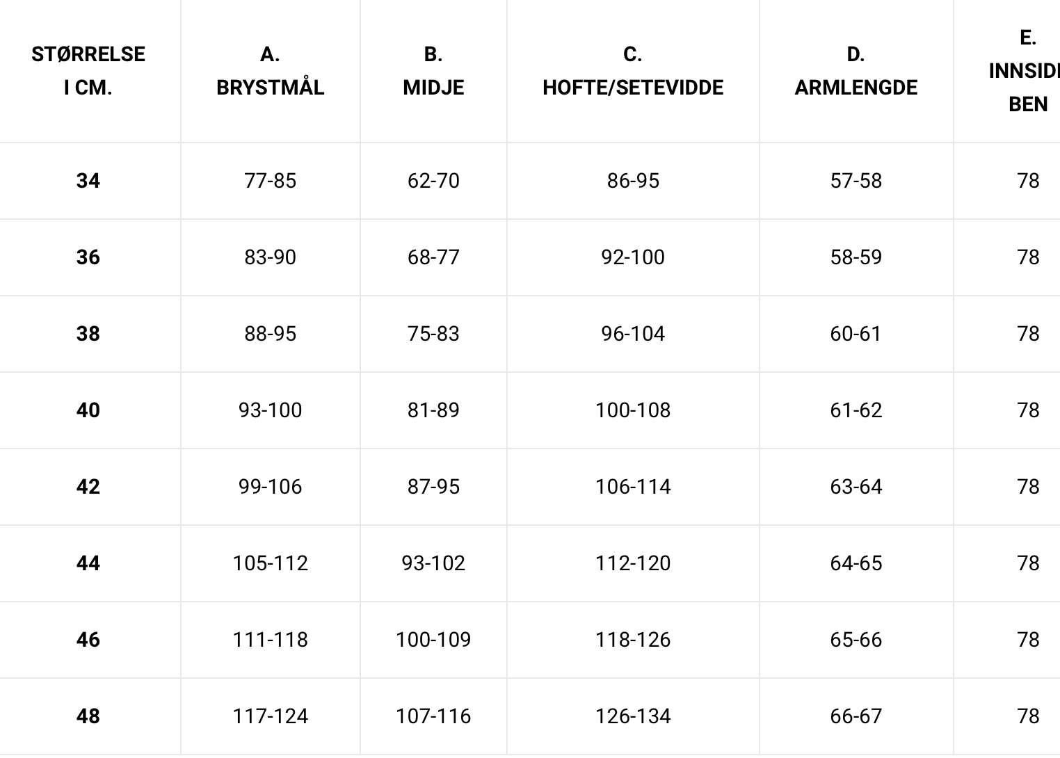Select the 93-102 waist cell
The image size is (1060, 758).
click(x=433, y=563)
